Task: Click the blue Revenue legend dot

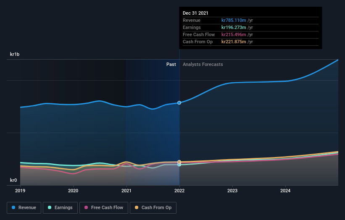Action: [13, 207]
